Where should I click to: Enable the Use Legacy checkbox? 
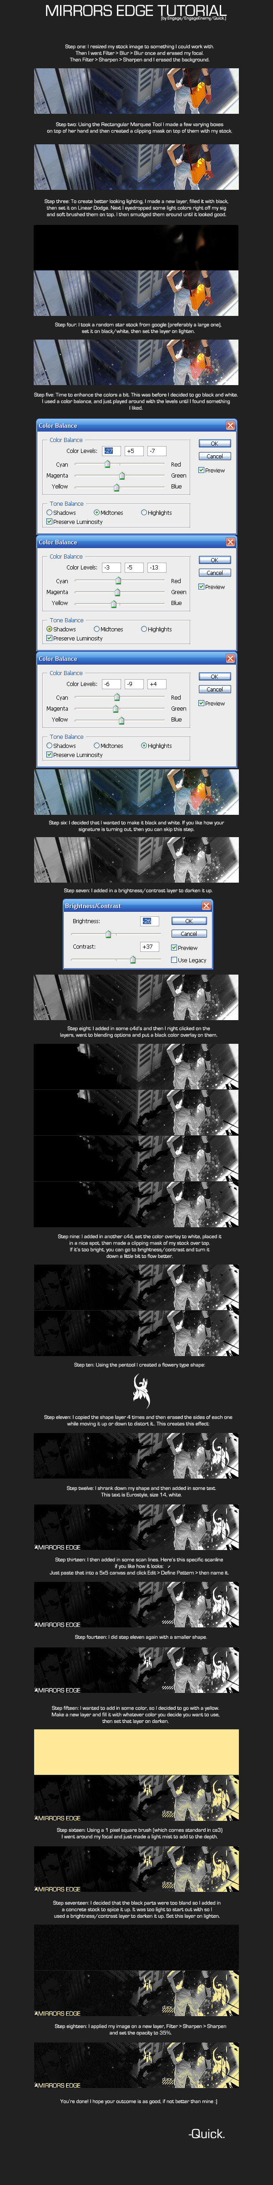tap(188, 960)
